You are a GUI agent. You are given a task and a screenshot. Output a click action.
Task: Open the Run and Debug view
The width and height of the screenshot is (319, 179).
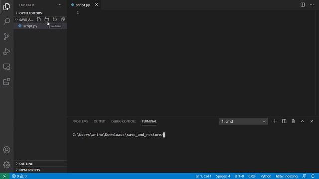(6, 52)
